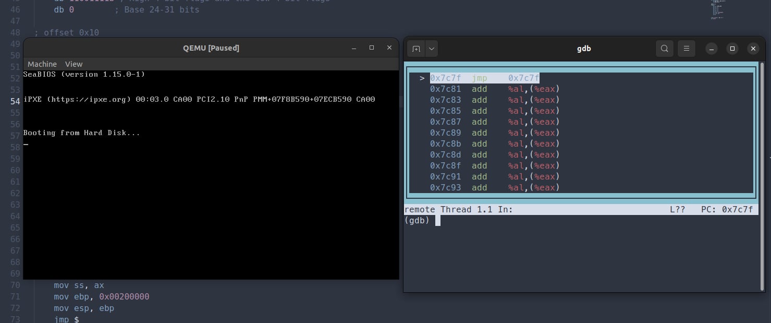The image size is (771, 323).
Task: Click the instruction at address 0x7c85
Action: [x=495, y=111]
